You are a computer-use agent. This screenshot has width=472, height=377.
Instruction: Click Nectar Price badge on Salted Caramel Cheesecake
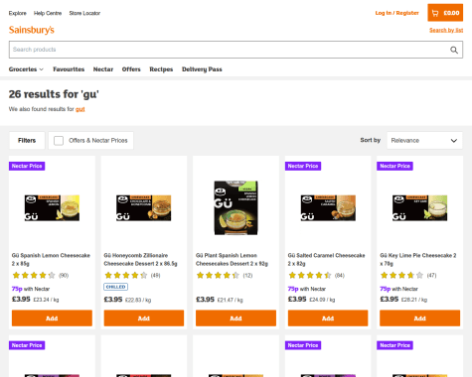[x=303, y=166]
